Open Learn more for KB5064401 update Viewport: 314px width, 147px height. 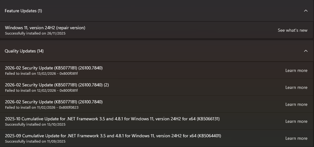[x=296, y=138]
